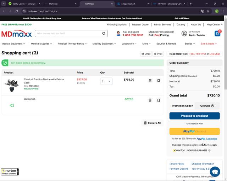Image resolution: width=227 pixels, height=181 pixels.
Task: Go back with the browser back arrow
Action: coord(4,11)
